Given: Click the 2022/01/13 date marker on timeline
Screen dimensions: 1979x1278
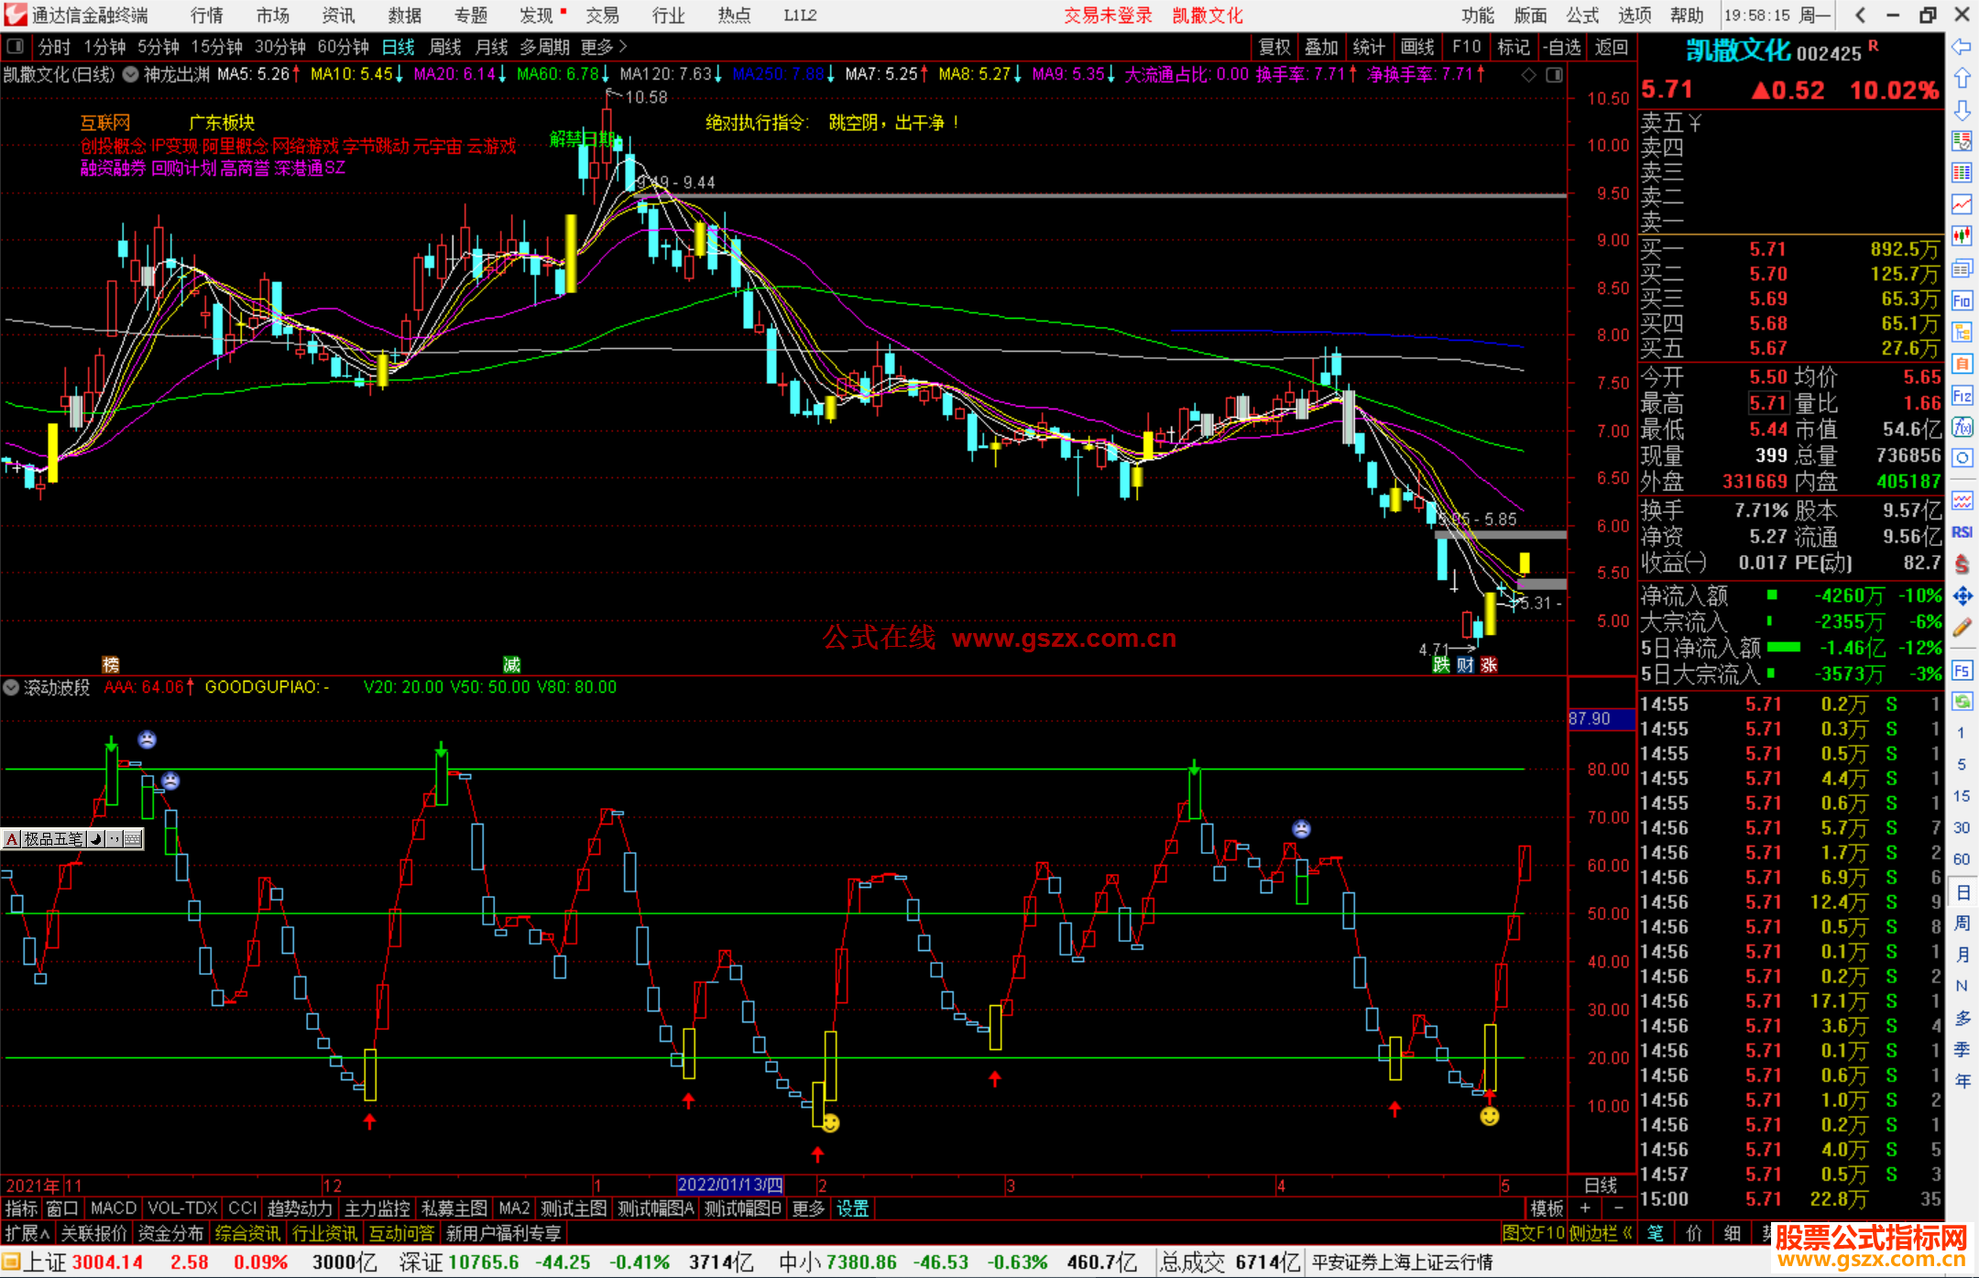Looking at the screenshot, I should coord(730,1185).
